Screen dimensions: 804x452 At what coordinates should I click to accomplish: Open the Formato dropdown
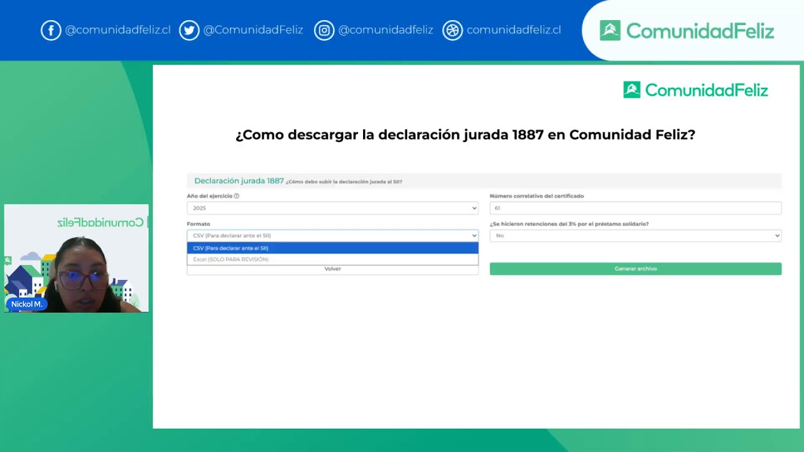pos(333,235)
